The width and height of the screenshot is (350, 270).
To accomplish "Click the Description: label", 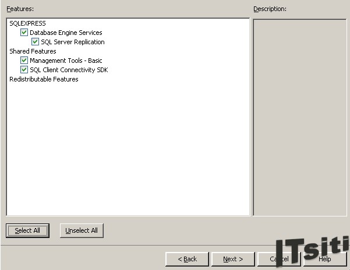I will coord(270,9).
